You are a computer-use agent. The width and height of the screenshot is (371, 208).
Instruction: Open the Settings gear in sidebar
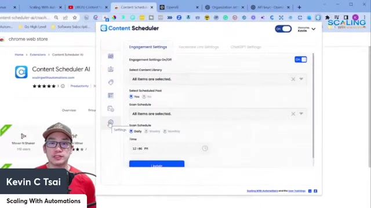point(111,122)
